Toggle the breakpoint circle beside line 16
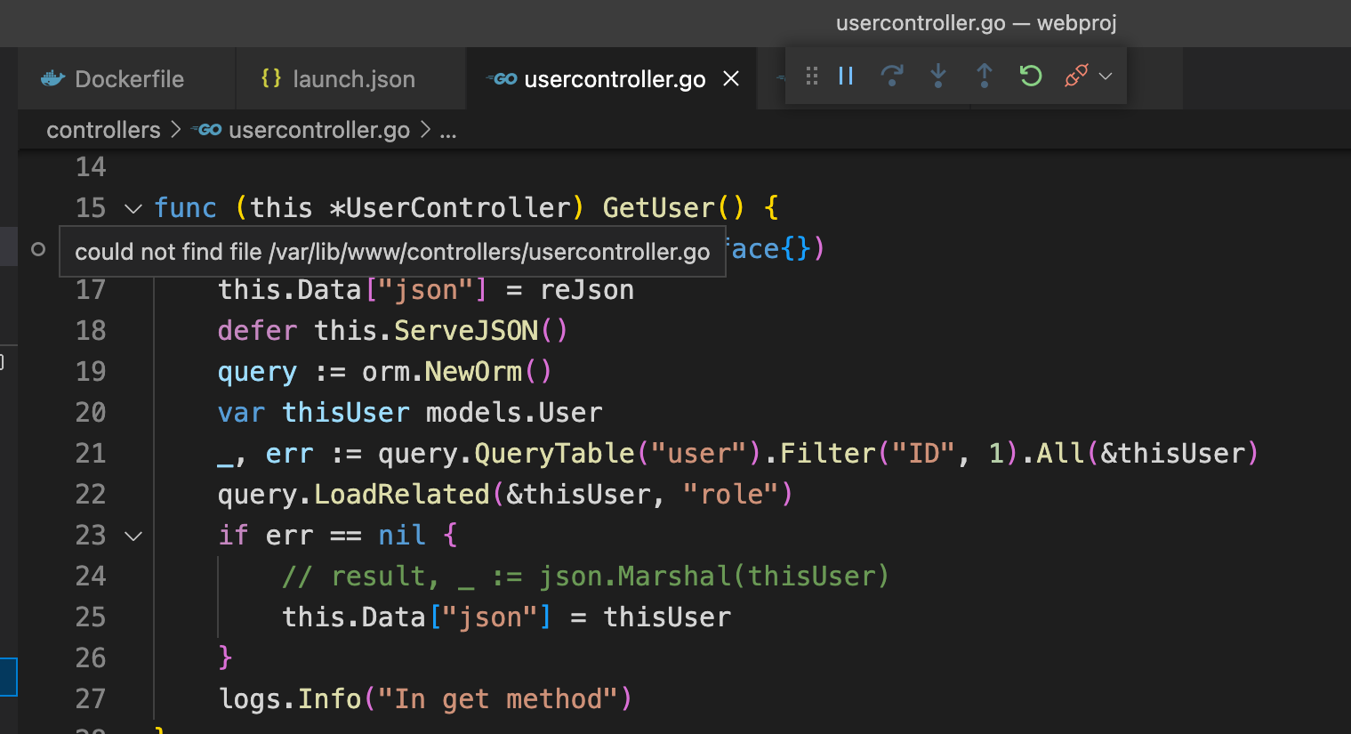1351x734 pixels. pos(37,250)
